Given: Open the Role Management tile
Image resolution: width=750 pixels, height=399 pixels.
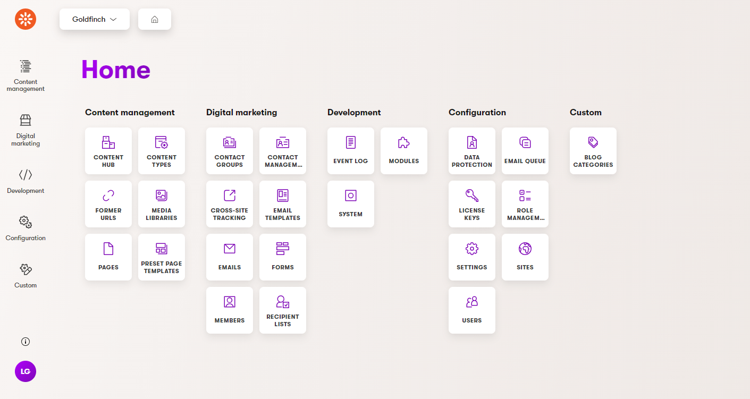Looking at the screenshot, I should coord(525,204).
